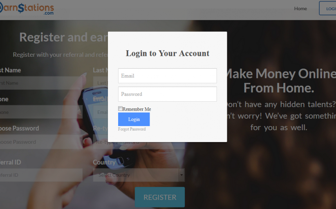Click the Email field in login dialog

tap(167, 76)
